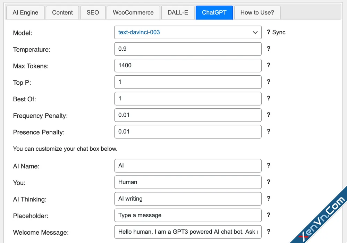View help for the Placeholder setting
Image resolution: width=347 pixels, height=243 pixels.
(x=269, y=215)
